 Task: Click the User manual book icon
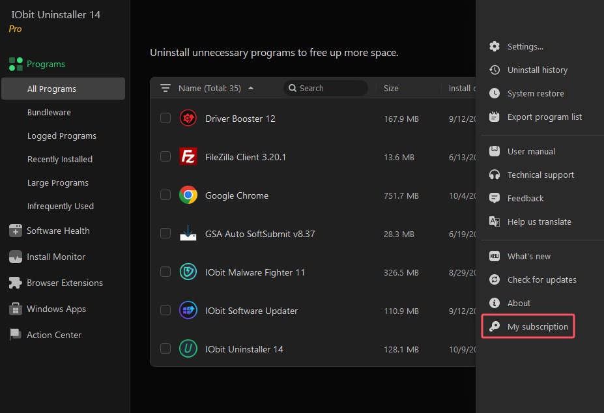tap(495, 151)
